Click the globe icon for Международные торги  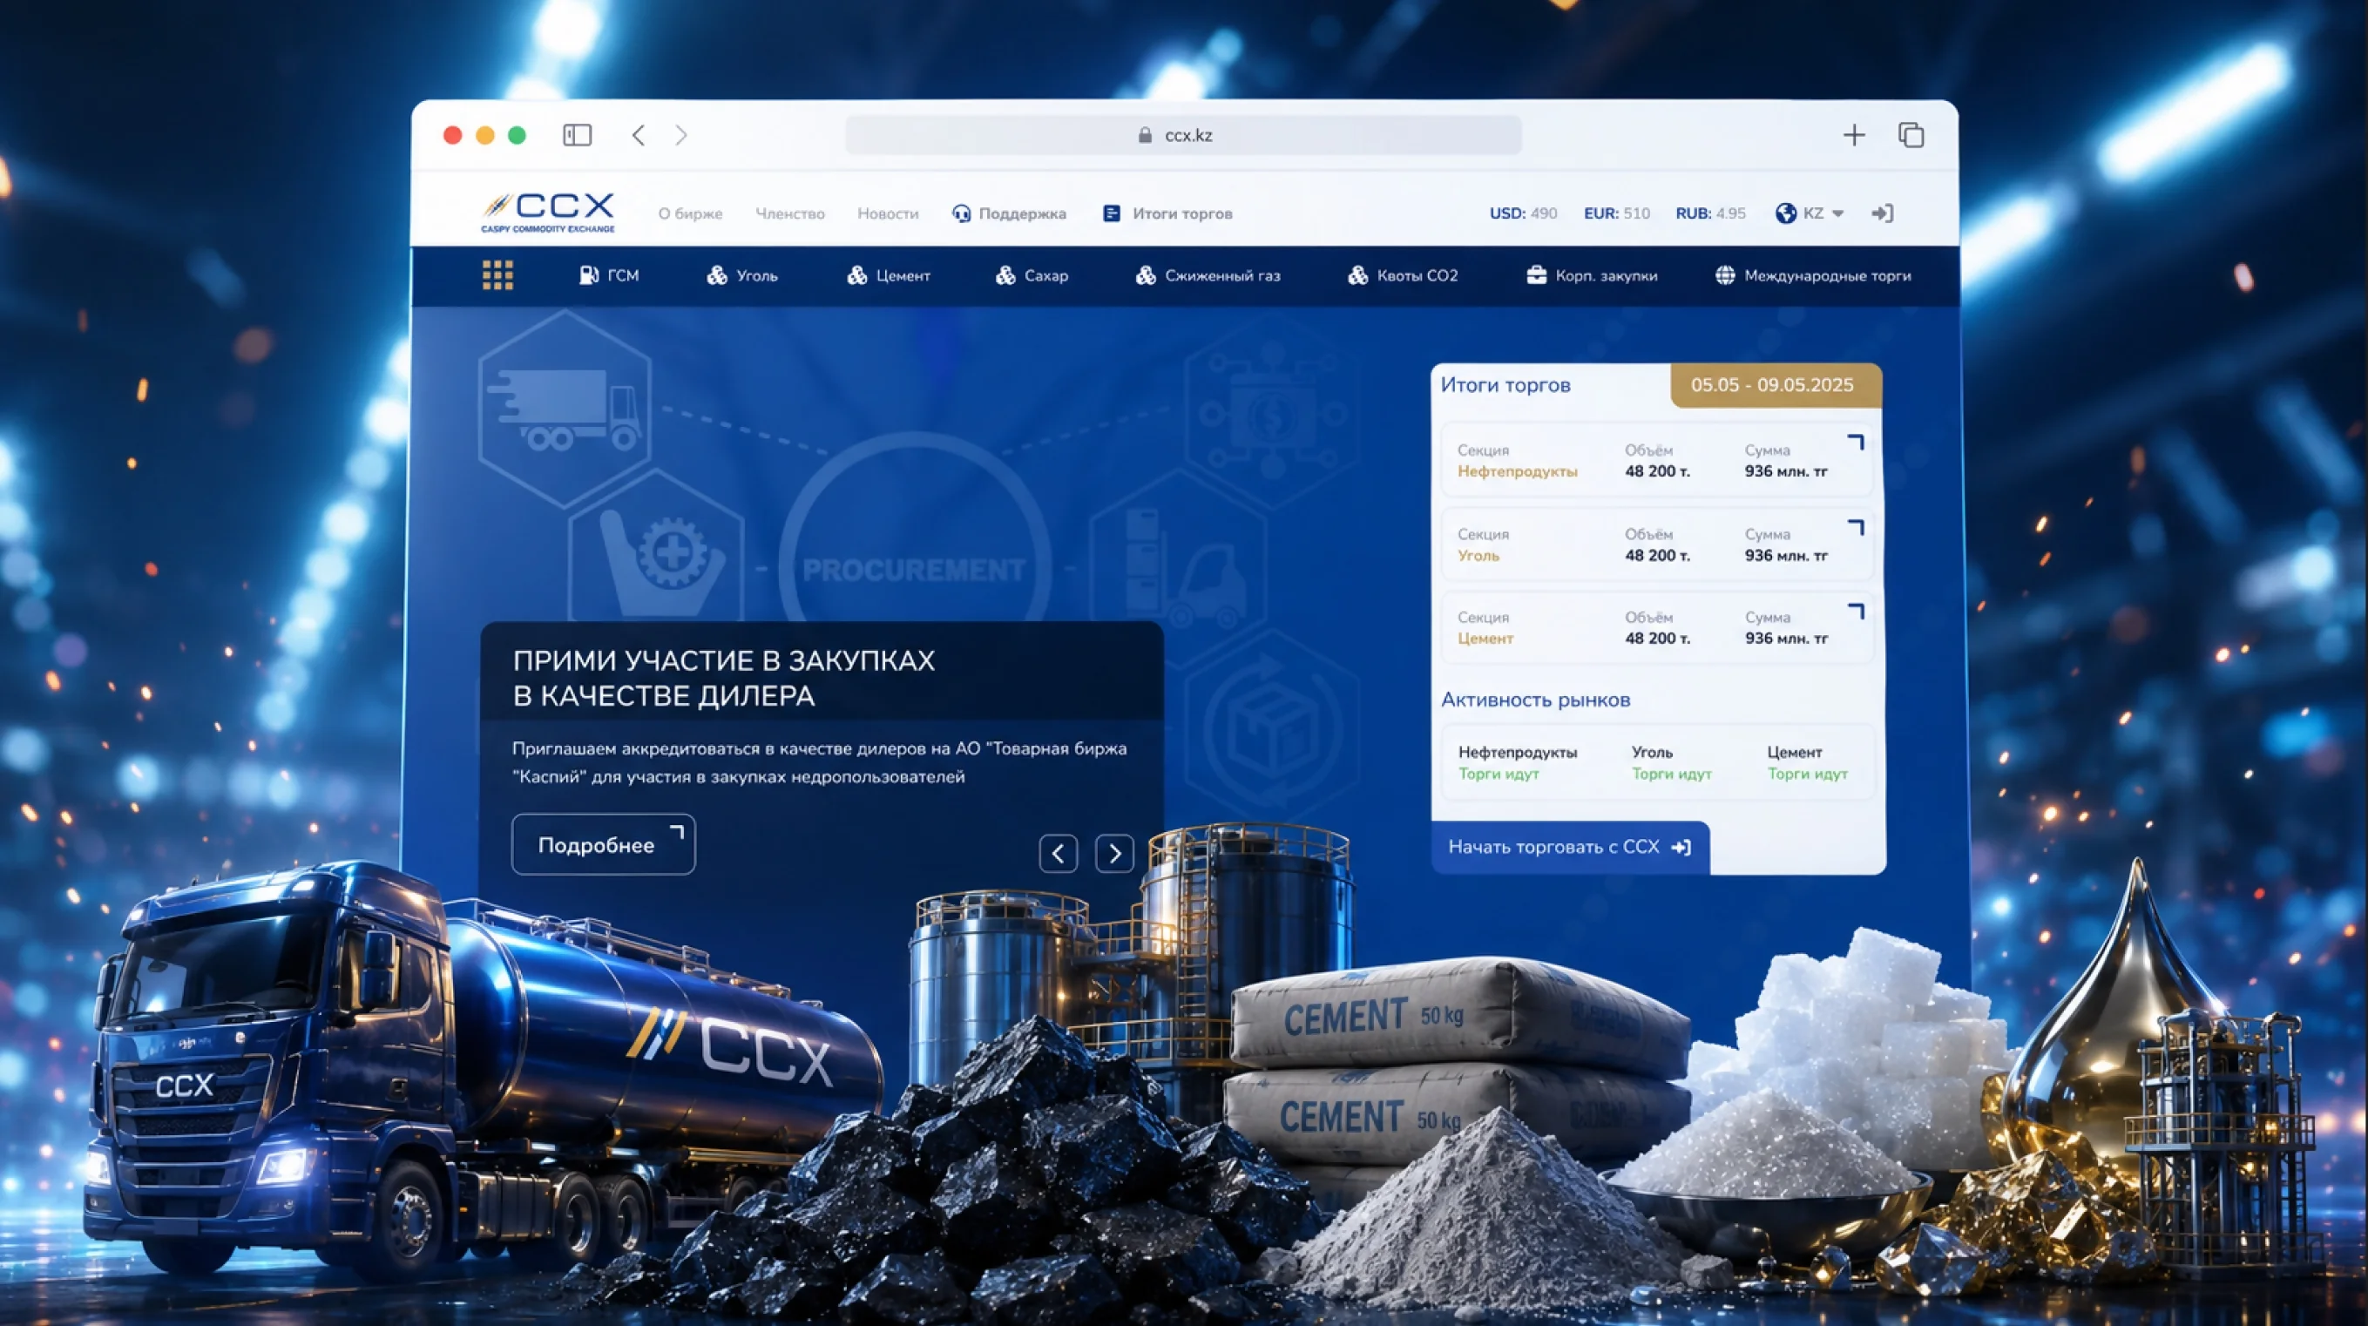coord(1725,275)
